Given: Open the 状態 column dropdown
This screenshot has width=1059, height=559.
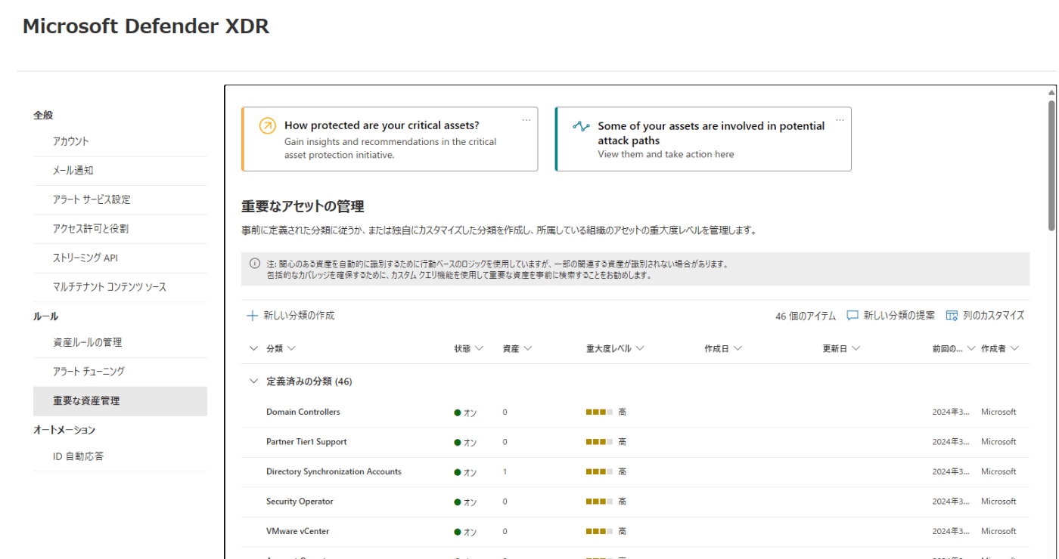Looking at the screenshot, I should 468,348.
